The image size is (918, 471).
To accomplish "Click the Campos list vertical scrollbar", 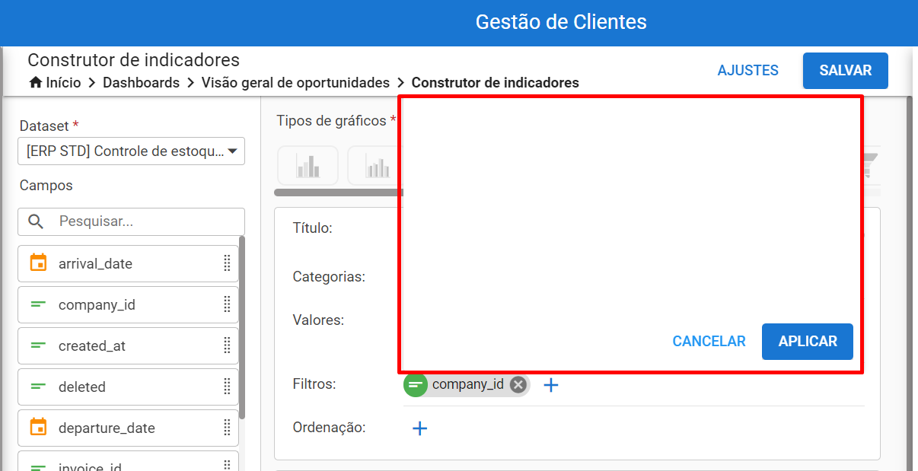I will 242,327.
